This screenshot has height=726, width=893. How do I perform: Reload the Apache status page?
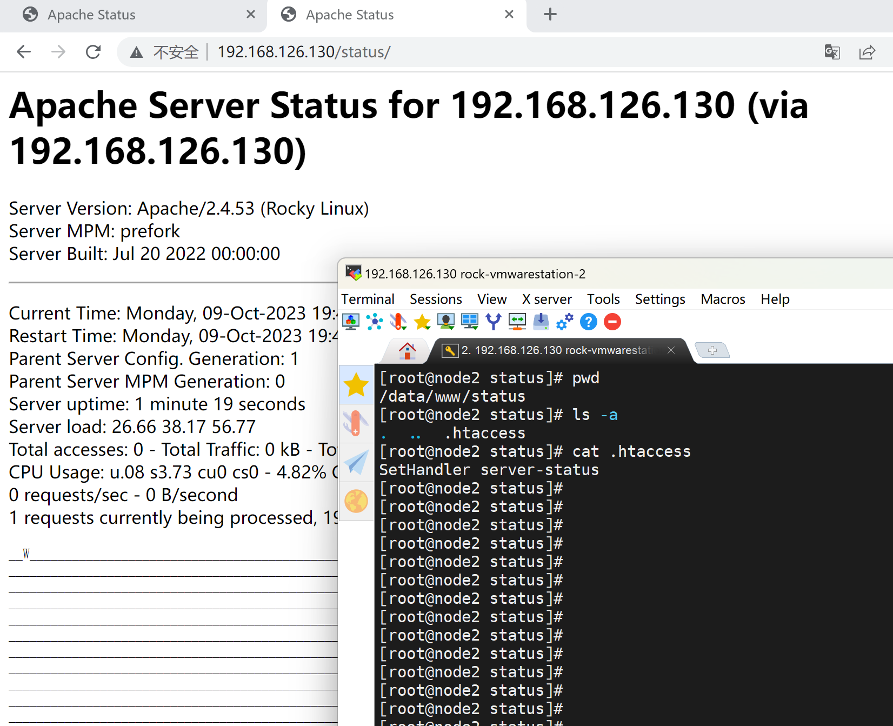94,52
